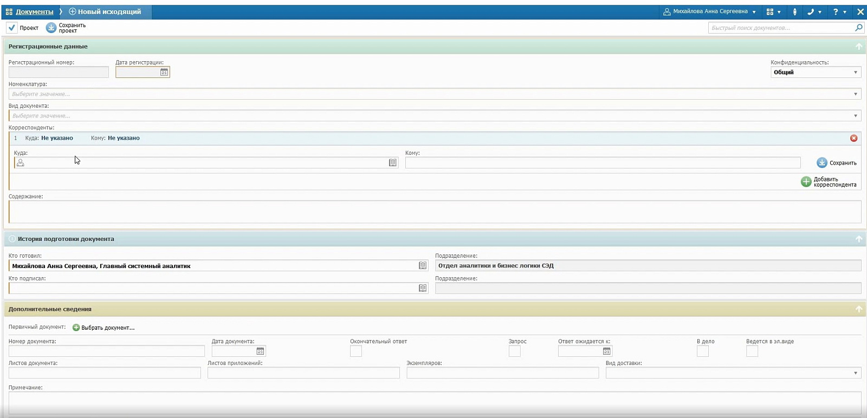Click Выбрать документ link
The width and height of the screenshot is (867, 418).
[103, 328]
